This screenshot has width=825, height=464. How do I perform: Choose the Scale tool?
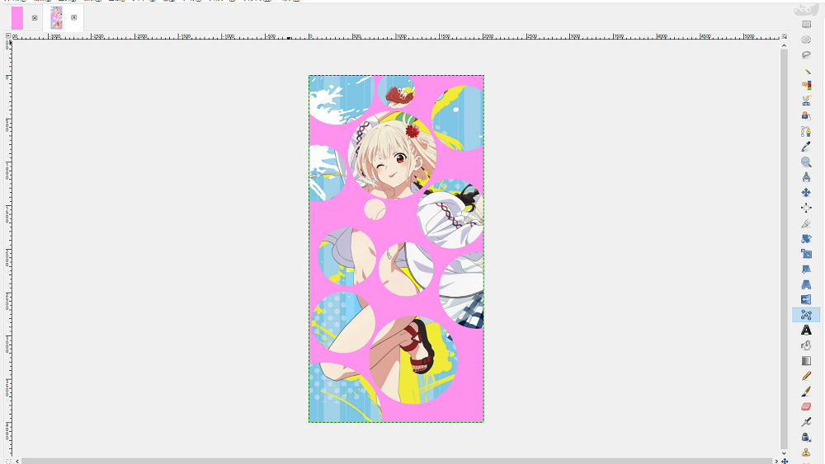tap(806, 253)
